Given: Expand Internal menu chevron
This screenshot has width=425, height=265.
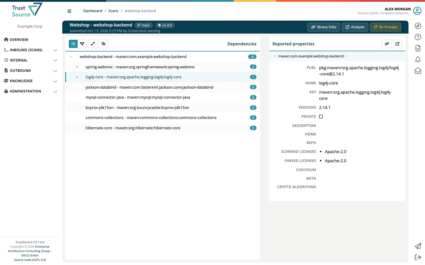Looking at the screenshot, I should tap(55, 60).
